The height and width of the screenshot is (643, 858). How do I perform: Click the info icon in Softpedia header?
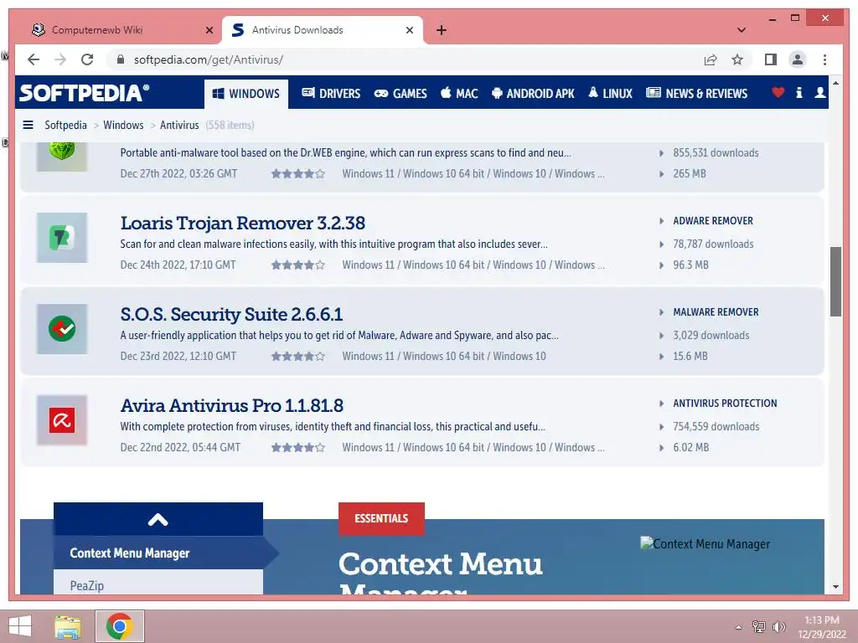point(799,93)
